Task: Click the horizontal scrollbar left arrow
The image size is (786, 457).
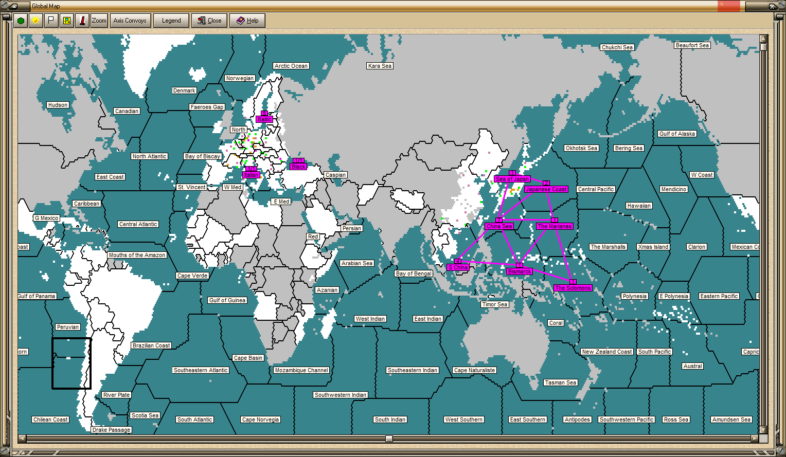Action: point(22,438)
